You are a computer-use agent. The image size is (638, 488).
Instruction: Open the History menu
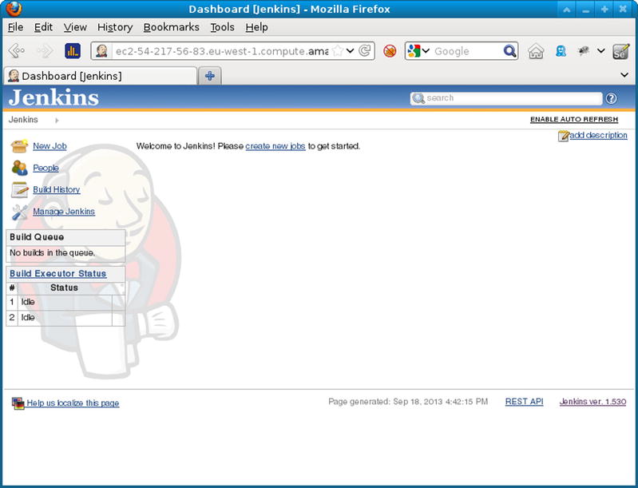(x=115, y=27)
